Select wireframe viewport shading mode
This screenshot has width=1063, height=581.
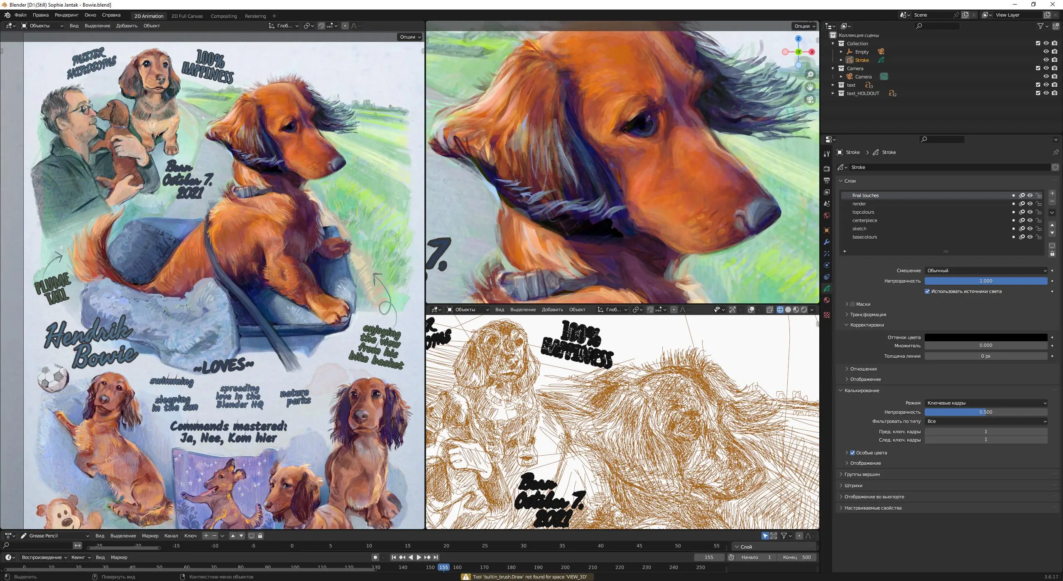coord(780,310)
